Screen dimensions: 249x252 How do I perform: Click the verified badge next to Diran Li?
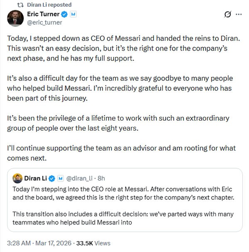[52, 178]
